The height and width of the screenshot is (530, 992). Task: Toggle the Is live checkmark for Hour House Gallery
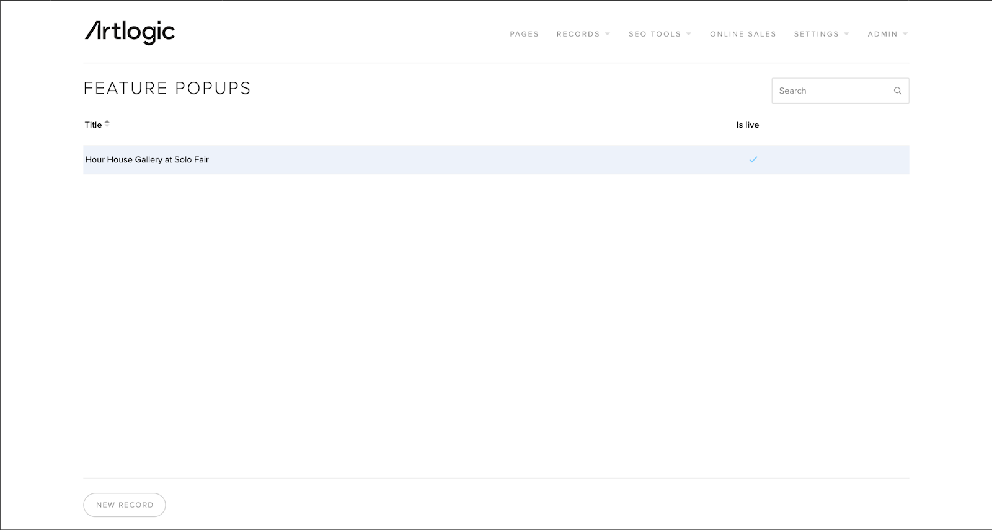753,160
